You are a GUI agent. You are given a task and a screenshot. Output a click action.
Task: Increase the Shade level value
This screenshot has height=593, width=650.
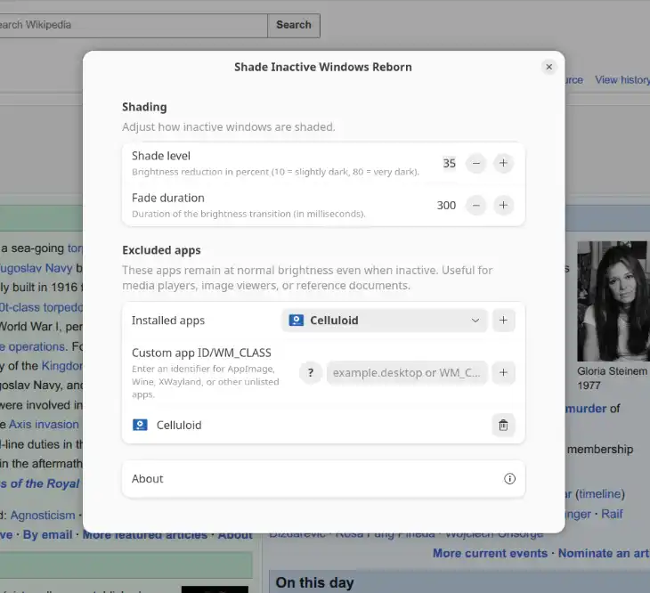point(503,163)
